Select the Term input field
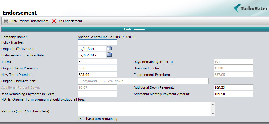 pyautogui.click(x=97, y=62)
